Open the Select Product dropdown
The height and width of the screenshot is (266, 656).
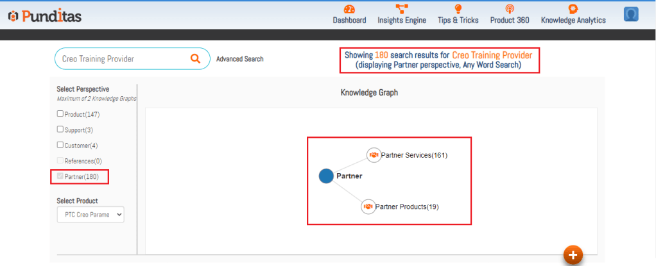pyautogui.click(x=90, y=215)
